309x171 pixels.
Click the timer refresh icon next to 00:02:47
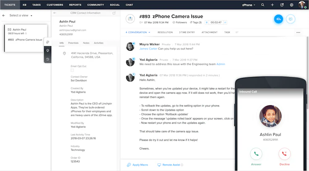tap(225, 23)
